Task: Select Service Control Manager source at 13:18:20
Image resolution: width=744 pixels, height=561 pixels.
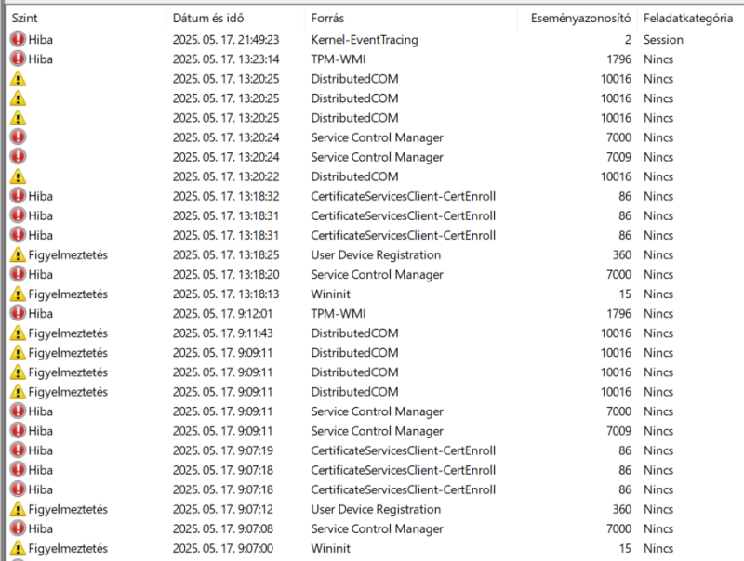Action: point(378,274)
